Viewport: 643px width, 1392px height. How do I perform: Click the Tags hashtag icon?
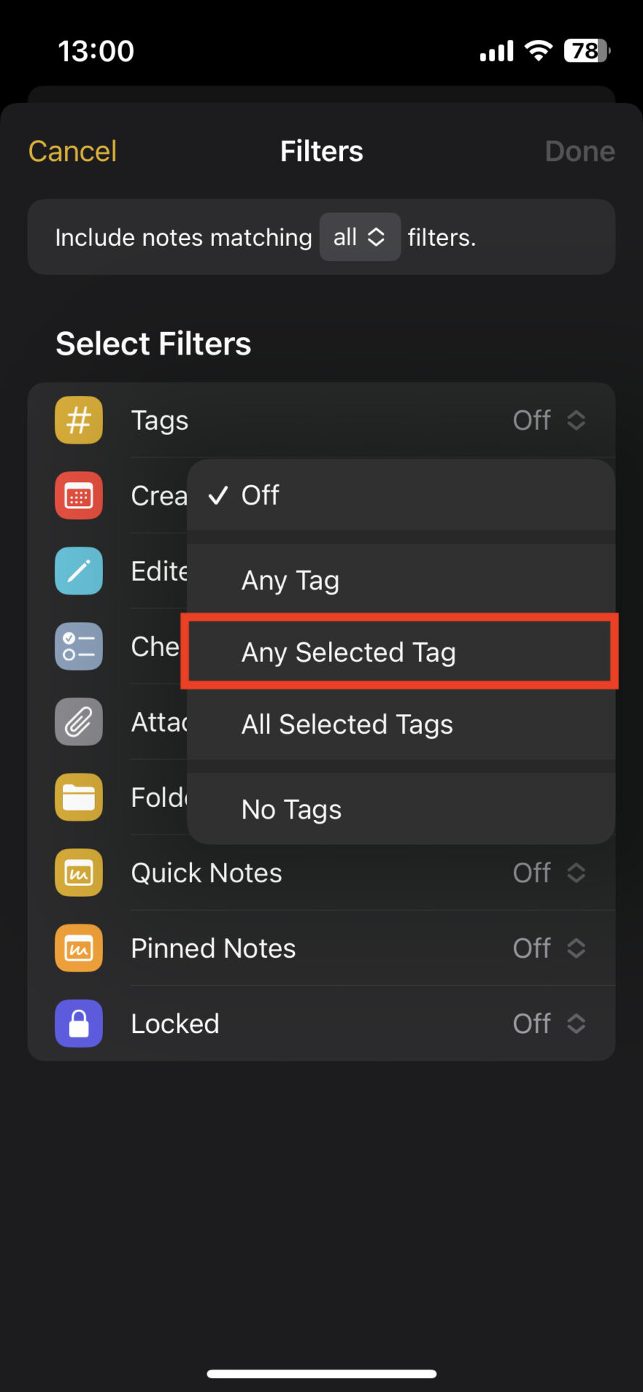click(x=78, y=420)
